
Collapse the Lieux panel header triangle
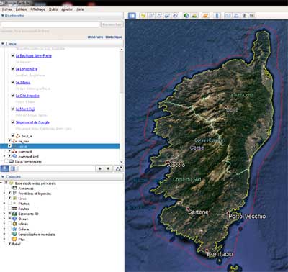(x=3, y=44)
